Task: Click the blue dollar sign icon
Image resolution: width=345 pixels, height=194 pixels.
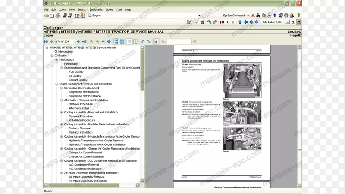Action: [x=275, y=16]
